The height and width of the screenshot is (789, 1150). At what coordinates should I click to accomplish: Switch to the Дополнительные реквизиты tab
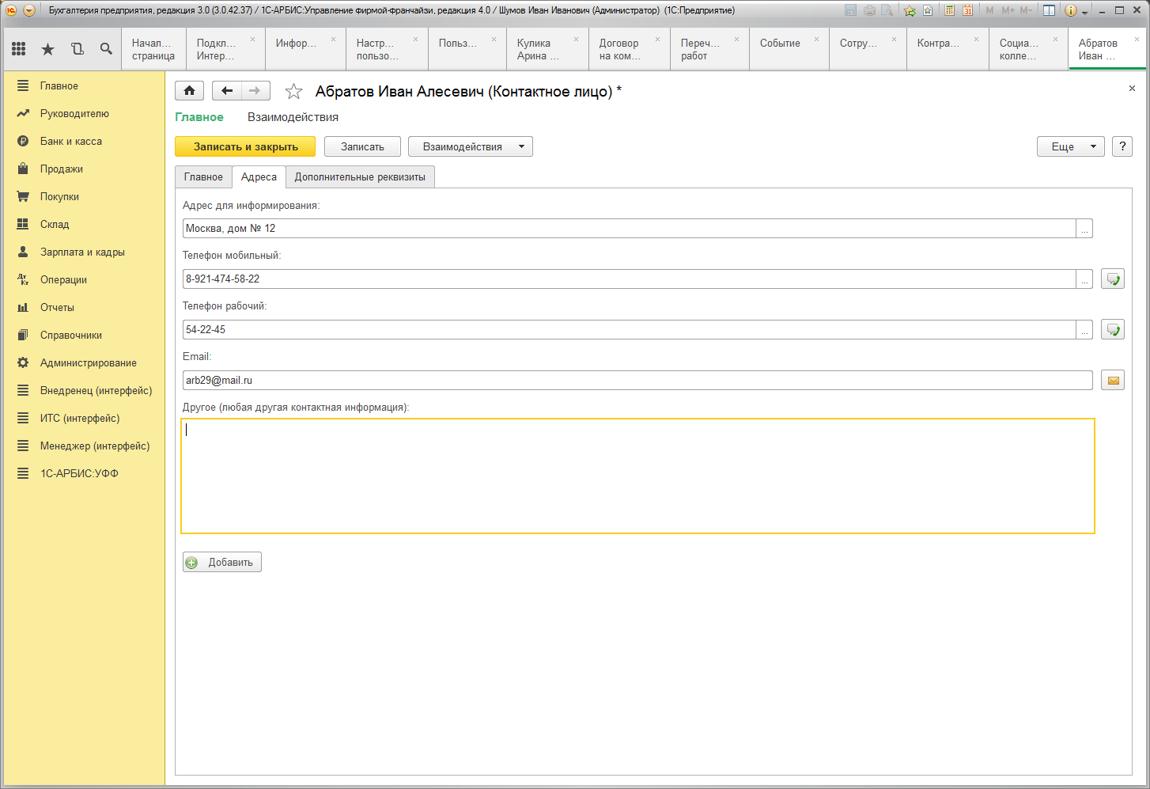(360, 177)
